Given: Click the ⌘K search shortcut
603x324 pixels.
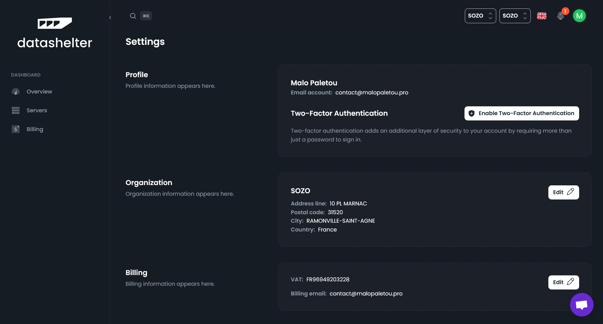Looking at the screenshot, I should [x=146, y=16].
